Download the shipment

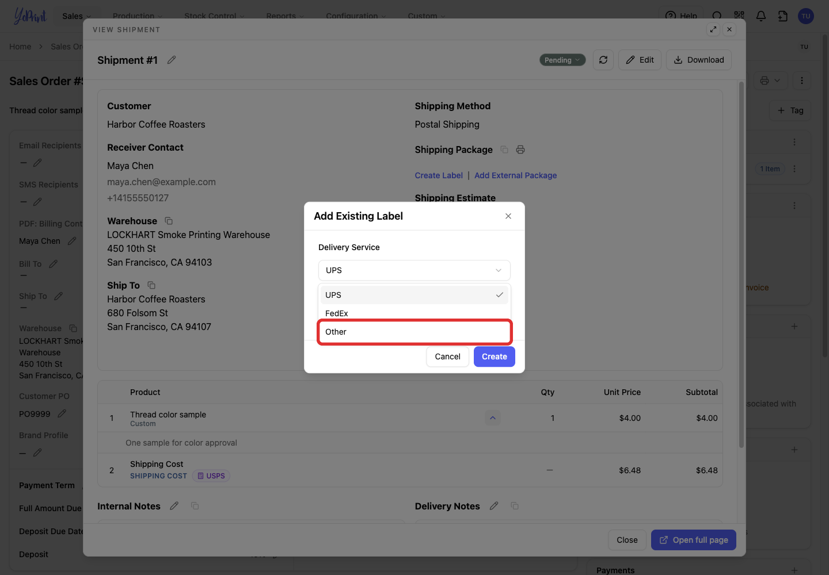pyautogui.click(x=699, y=60)
